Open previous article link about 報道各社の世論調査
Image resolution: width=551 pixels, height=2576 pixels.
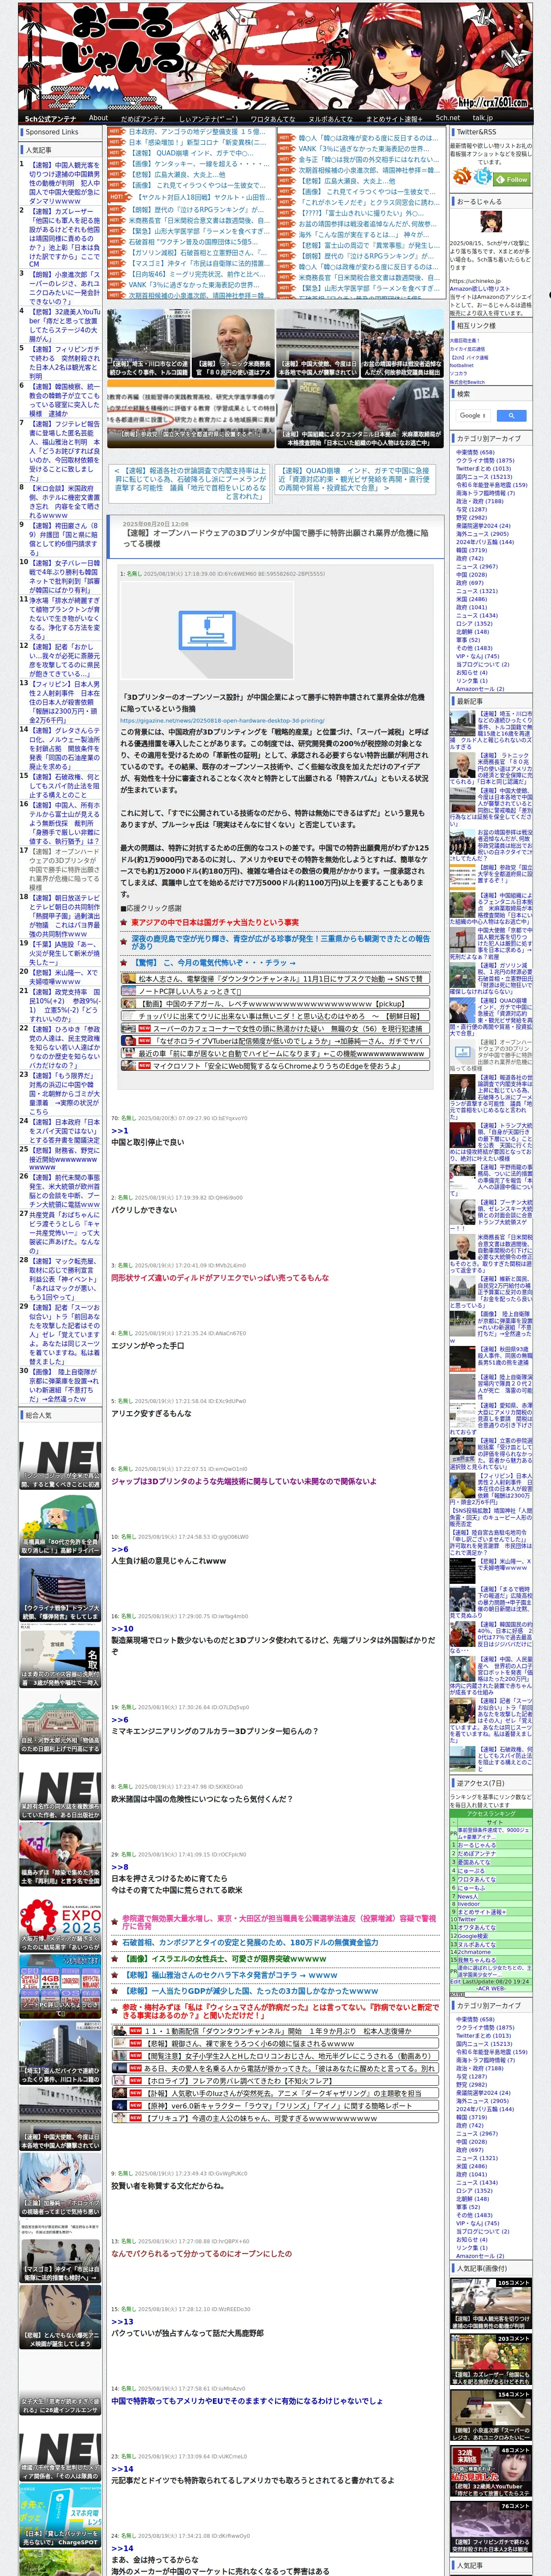(x=190, y=483)
